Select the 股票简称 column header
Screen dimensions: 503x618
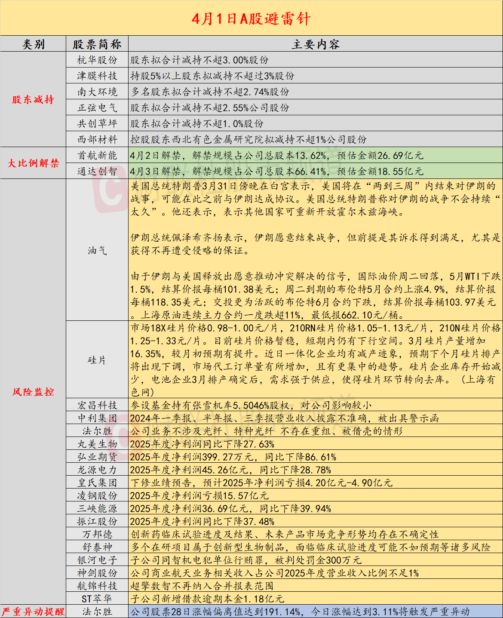[x=97, y=44]
